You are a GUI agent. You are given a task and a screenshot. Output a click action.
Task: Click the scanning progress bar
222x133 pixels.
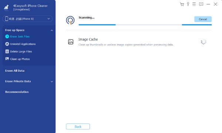pyautogui.click(x=145, y=25)
